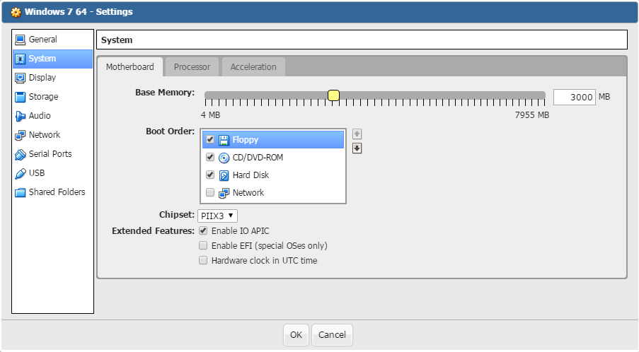The width and height of the screenshot is (639, 352).
Task: Enable the Network boot device checkbox
Action: tap(210, 192)
